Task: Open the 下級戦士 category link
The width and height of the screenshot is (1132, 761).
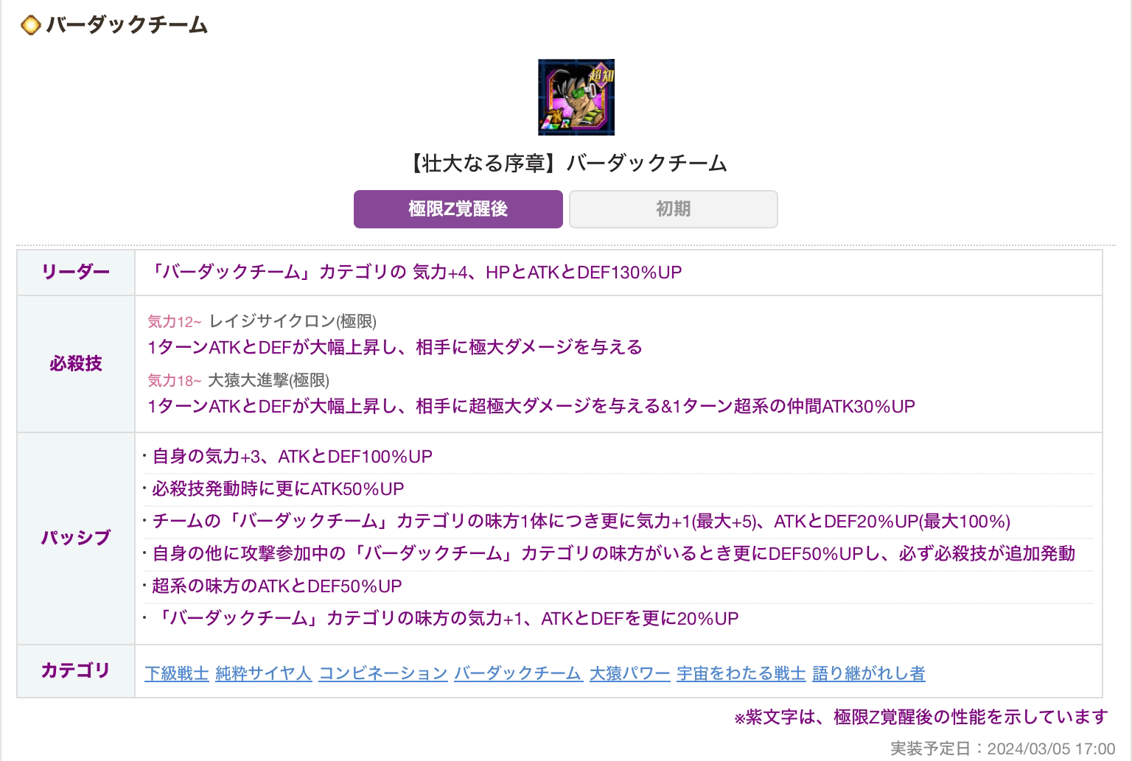Action: (x=177, y=673)
